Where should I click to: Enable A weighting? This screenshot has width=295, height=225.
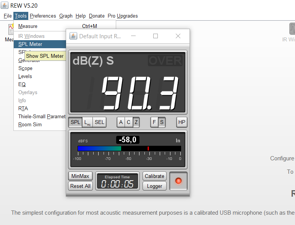(x=121, y=122)
